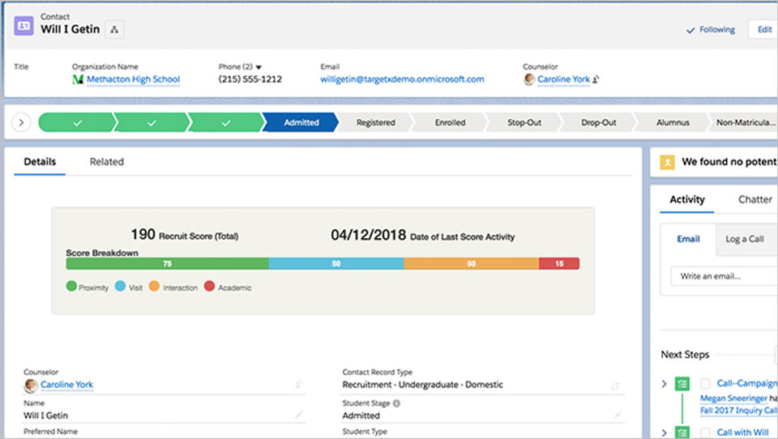Check the Call--Campaign task checkbox
Viewport: 778px width, 439px height.
[705, 383]
